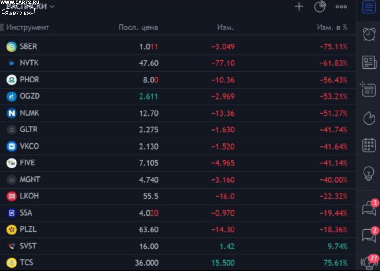Image resolution: width=380 pixels, height=271 pixels.
Task: Sort by Изм. column header
Action: coord(226,27)
